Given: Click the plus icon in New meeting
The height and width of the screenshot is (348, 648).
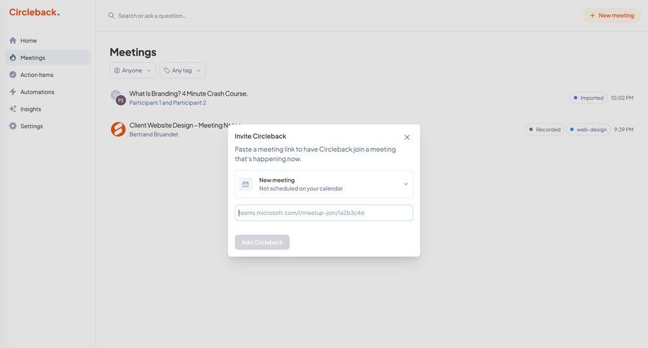Looking at the screenshot, I should pyautogui.click(x=593, y=15).
